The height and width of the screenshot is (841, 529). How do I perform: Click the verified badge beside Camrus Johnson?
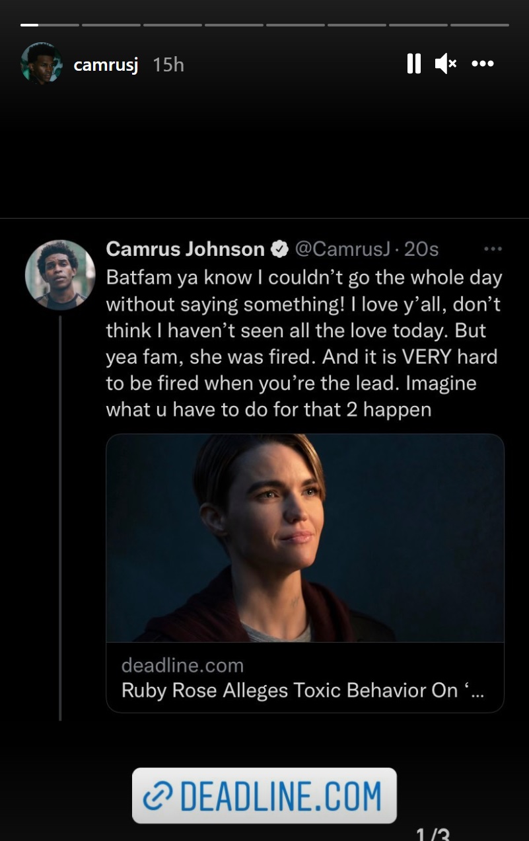(279, 249)
